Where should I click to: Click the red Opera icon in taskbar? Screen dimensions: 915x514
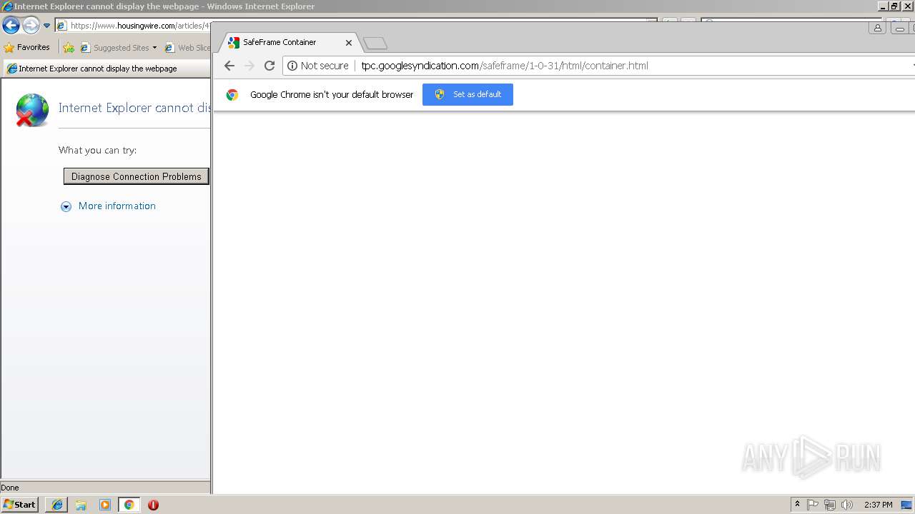(x=153, y=505)
